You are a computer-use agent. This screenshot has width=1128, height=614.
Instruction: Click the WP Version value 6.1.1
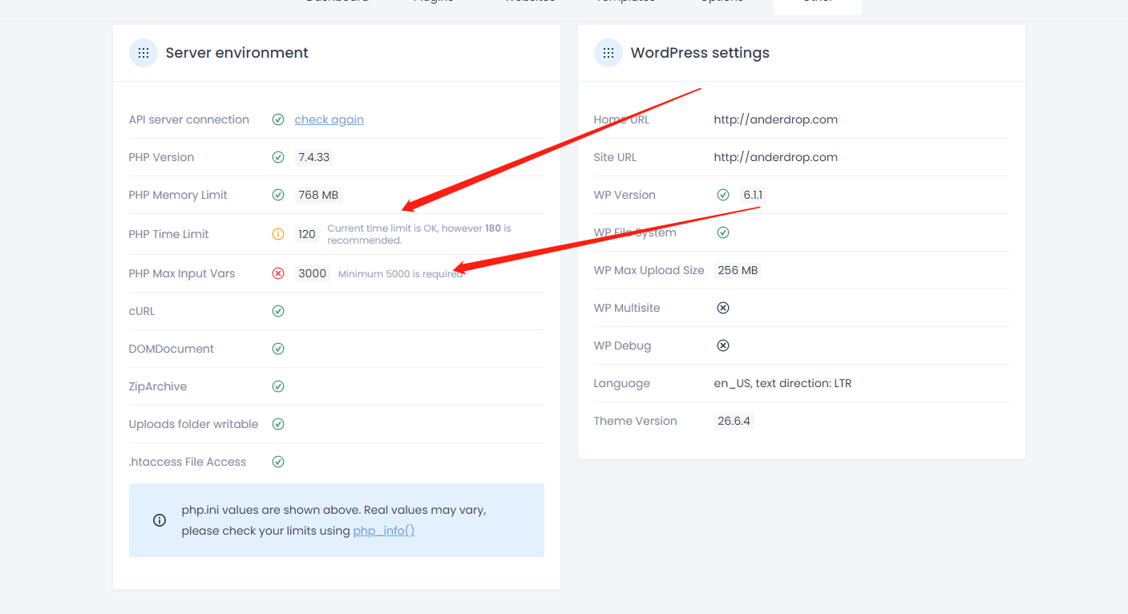[x=753, y=195]
